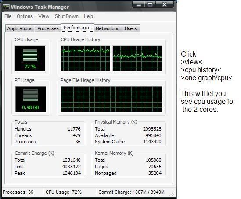Screen dimensions: 241x199
Task: Minimize the Task Manager window
Action: (138, 5)
